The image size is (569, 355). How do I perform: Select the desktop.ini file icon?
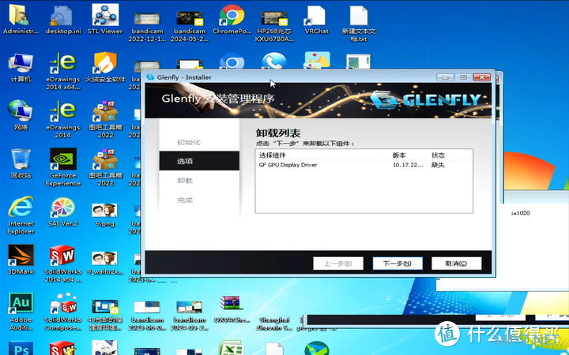click(63, 19)
